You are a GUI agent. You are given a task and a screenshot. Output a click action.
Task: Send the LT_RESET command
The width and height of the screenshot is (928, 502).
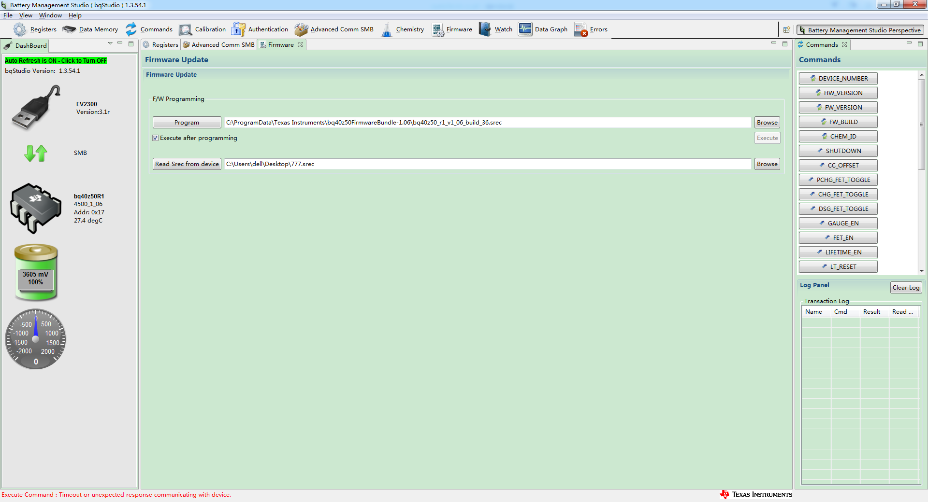838,267
